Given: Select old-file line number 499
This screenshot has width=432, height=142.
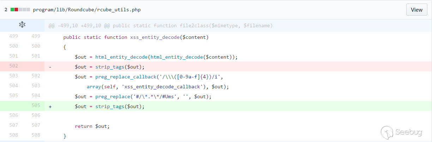Looking at the screenshot, I should click(13, 37).
